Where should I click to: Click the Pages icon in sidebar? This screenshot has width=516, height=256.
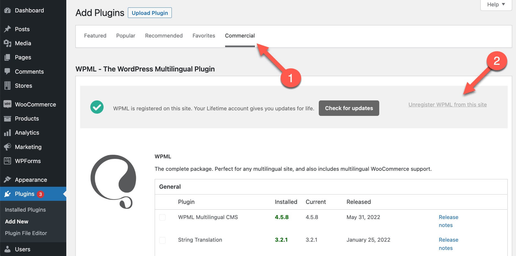pyautogui.click(x=7, y=57)
